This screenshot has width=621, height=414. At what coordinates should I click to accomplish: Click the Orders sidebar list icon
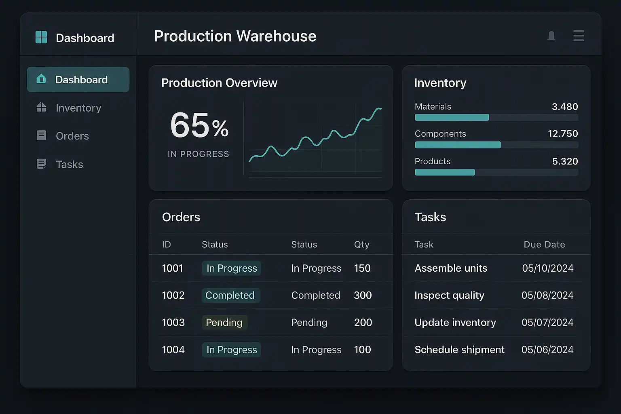click(41, 135)
